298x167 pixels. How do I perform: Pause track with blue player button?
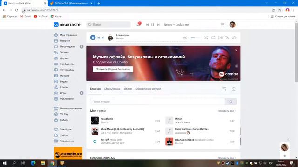(x=93, y=38)
